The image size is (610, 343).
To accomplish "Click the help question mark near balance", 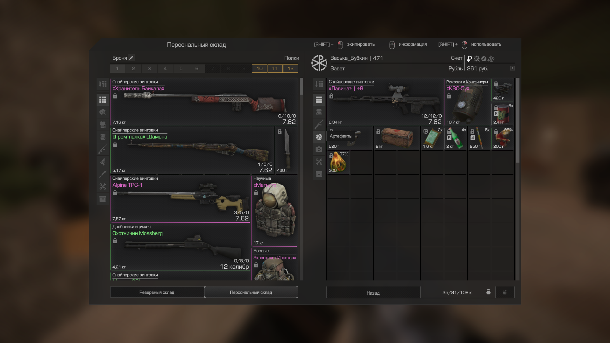I will pyautogui.click(x=512, y=69).
